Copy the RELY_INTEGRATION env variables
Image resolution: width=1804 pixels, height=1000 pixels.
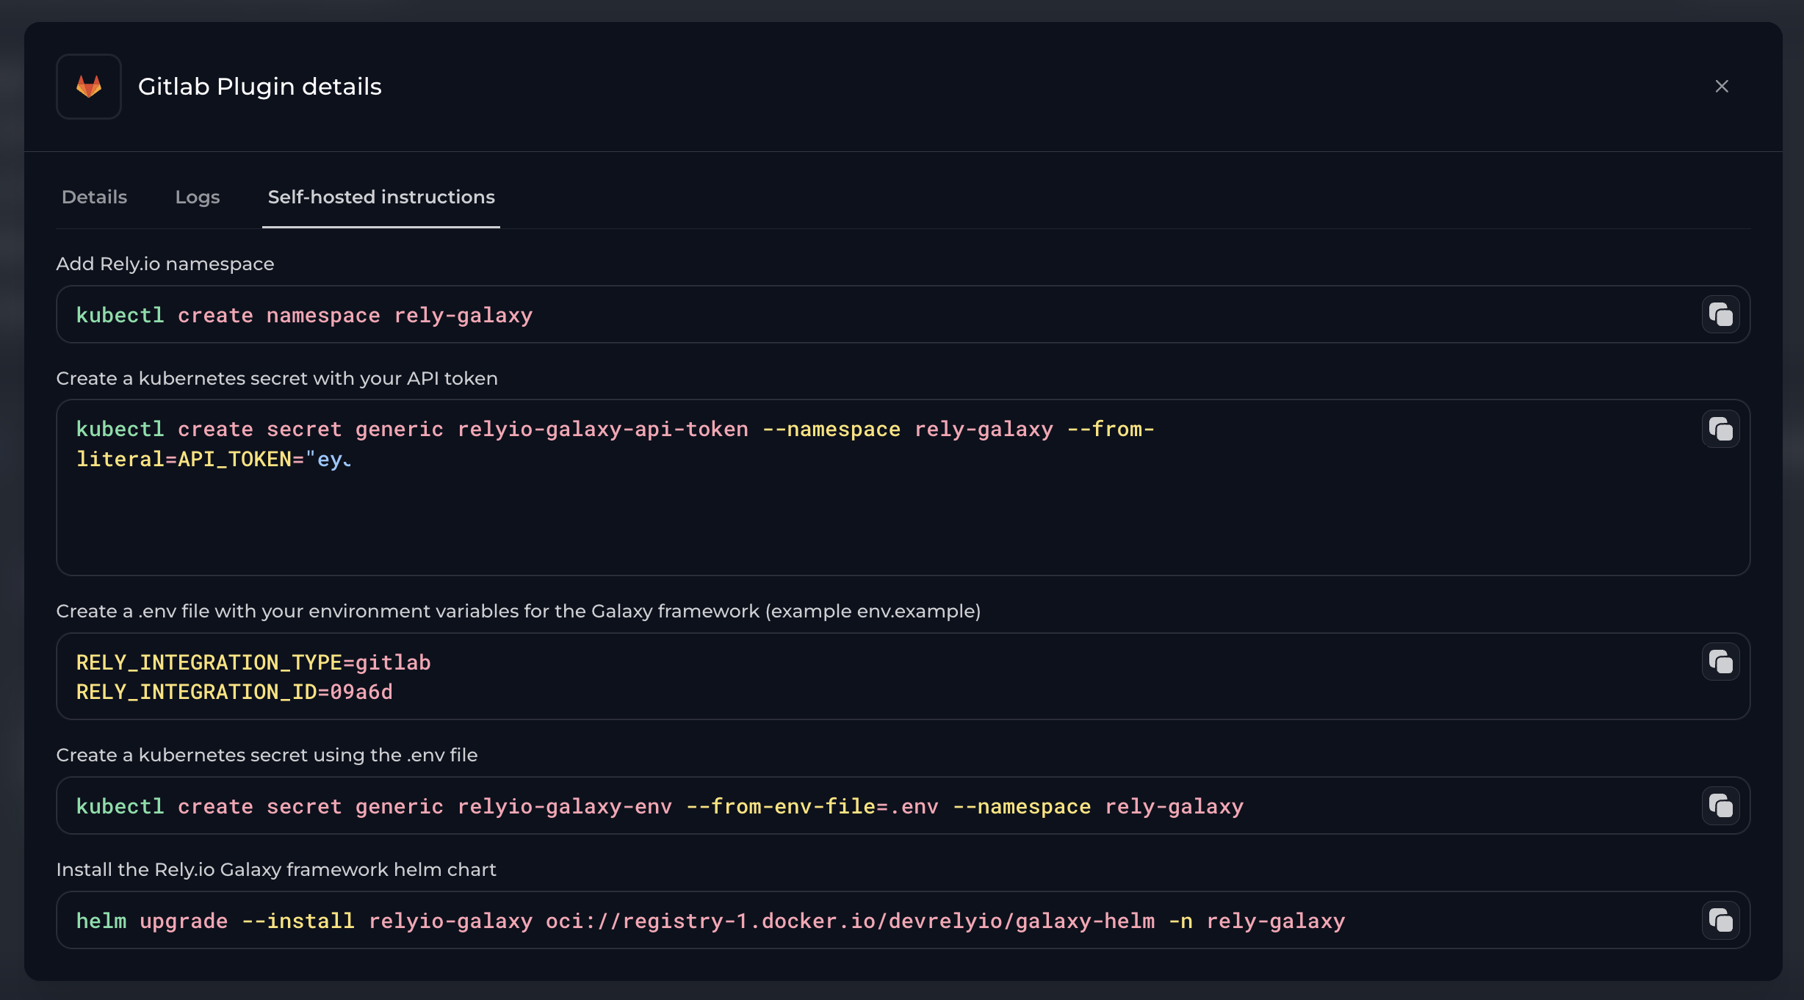tap(1720, 662)
